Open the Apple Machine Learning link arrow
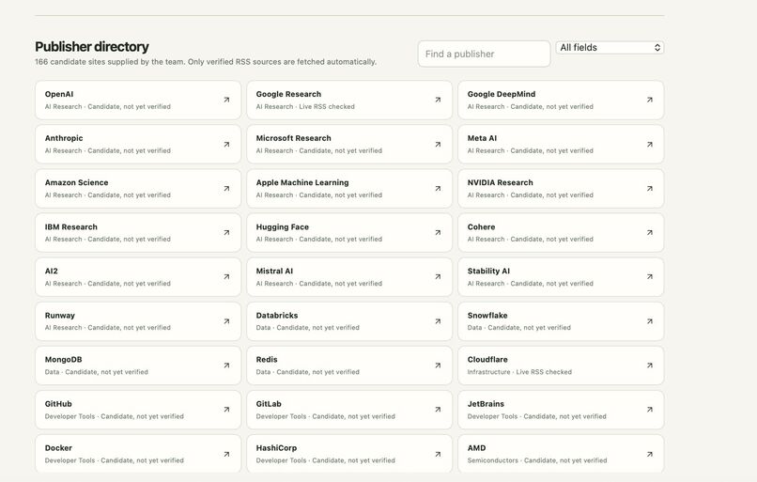This screenshot has height=482, width=757. point(438,188)
